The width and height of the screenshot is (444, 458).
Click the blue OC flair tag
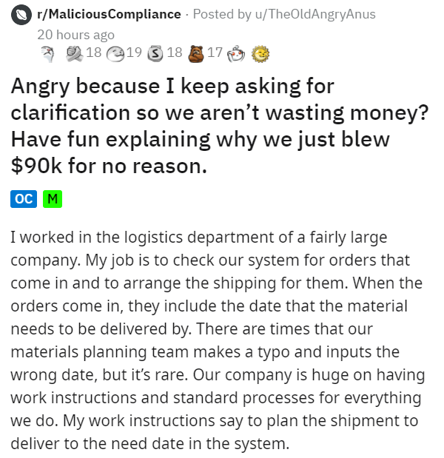(x=23, y=198)
